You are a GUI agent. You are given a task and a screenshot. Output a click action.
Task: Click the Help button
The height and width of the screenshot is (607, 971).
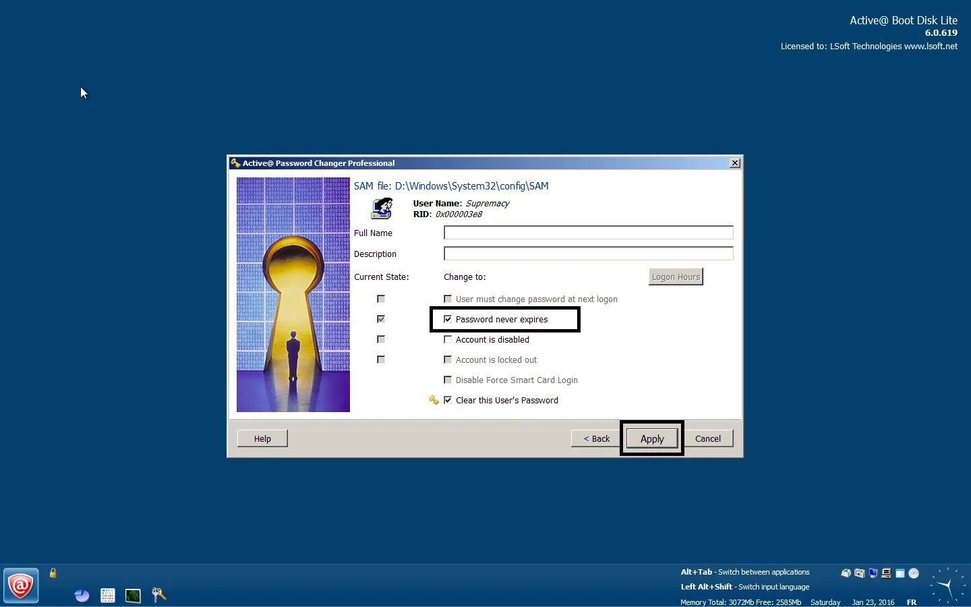[x=262, y=438]
